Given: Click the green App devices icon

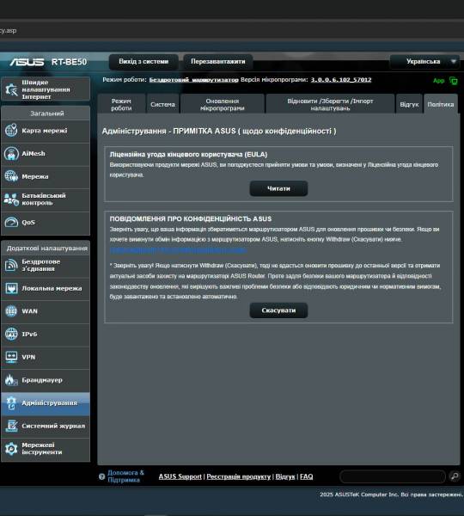Looking at the screenshot, I should tap(454, 81).
